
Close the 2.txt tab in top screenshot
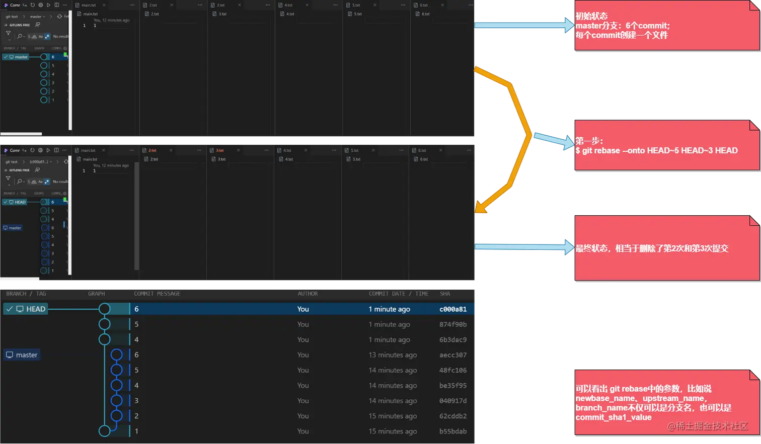click(172, 5)
